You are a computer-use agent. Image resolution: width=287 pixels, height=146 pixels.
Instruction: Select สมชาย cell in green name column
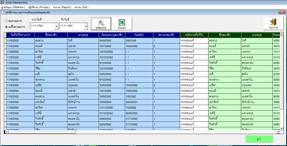(x=225, y=40)
